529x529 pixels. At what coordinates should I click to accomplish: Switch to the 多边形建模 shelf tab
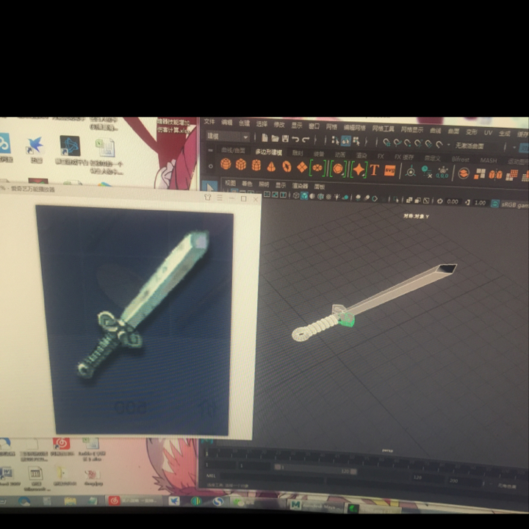tap(268, 152)
